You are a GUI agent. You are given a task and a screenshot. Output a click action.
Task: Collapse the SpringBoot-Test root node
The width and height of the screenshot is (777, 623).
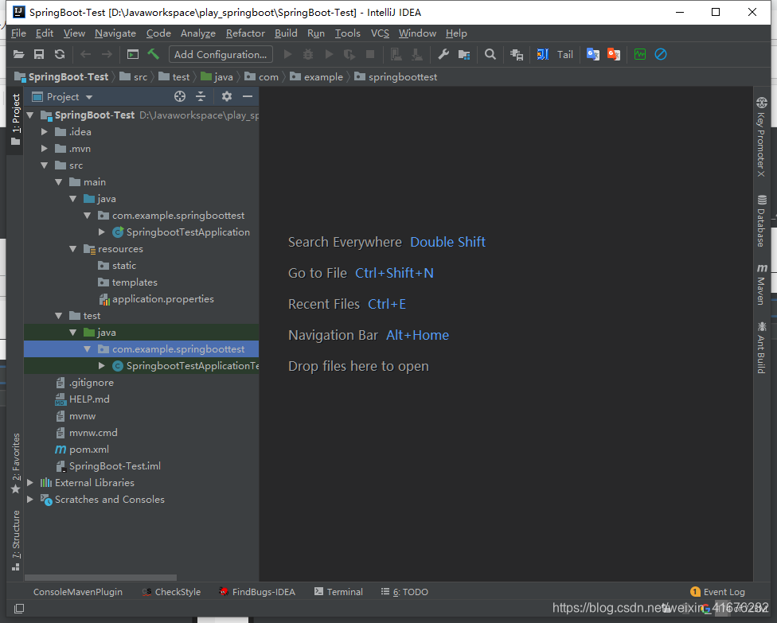(30, 115)
